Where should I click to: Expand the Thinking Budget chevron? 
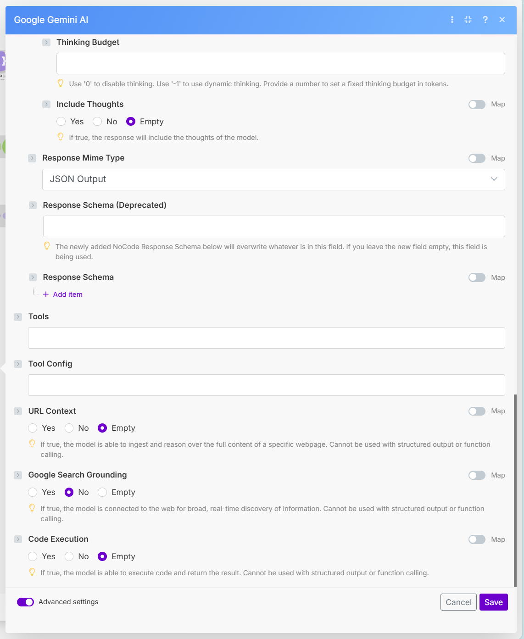coord(46,42)
